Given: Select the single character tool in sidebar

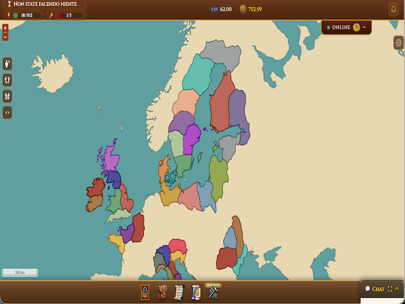Looking at the screenshot, I should pyautogui.click(x=7, y=64).
